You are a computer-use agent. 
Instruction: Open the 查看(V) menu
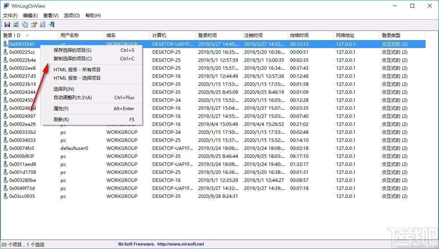[51, 16]
